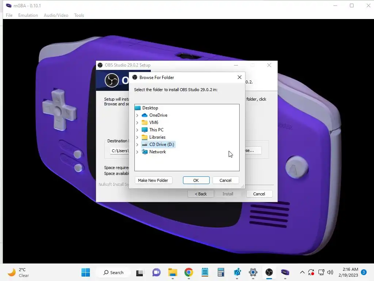Select the OneDrive cloud icon

145,115
